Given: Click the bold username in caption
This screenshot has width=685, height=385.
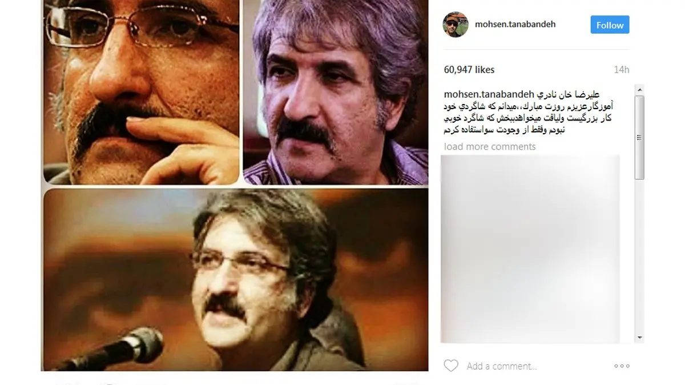Looking at the screenshot, I should tap(489, 94).
